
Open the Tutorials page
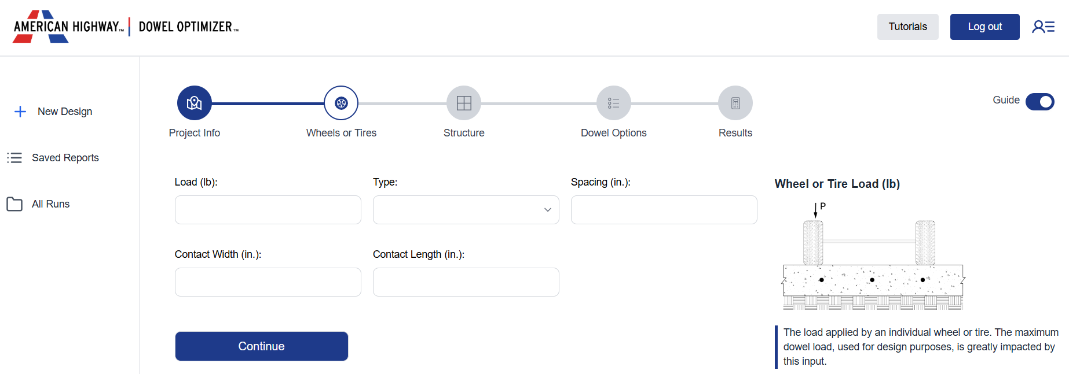coord(907,27)
